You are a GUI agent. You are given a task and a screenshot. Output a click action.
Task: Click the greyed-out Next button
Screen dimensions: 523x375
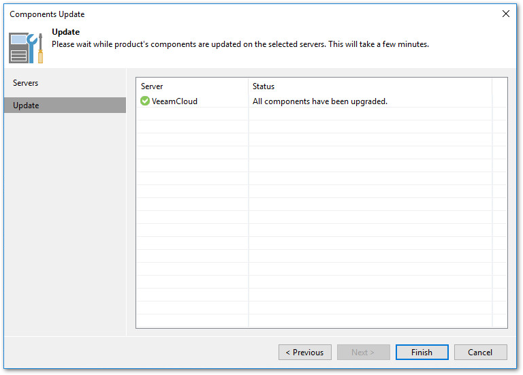(x=363, y=353)
